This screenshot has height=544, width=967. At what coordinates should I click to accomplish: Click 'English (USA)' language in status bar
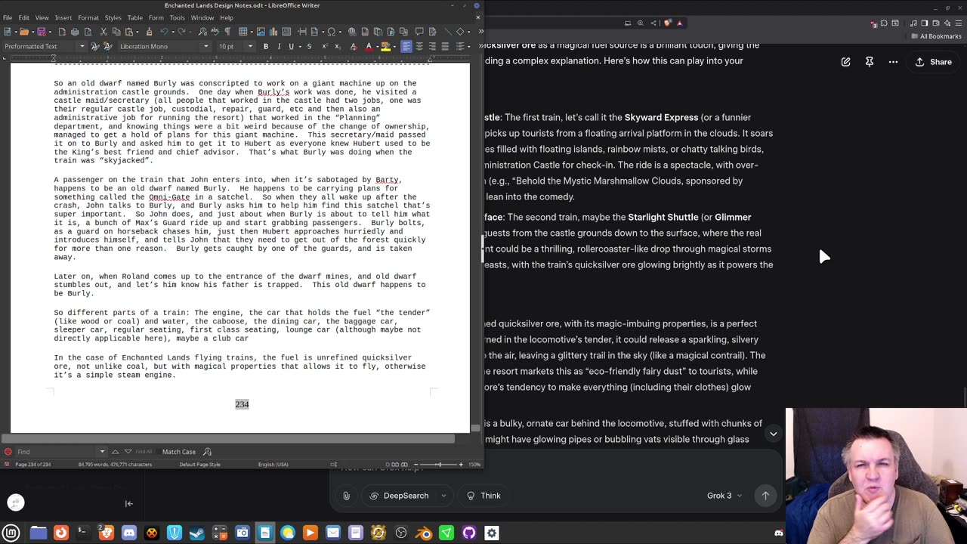(273, 465)
